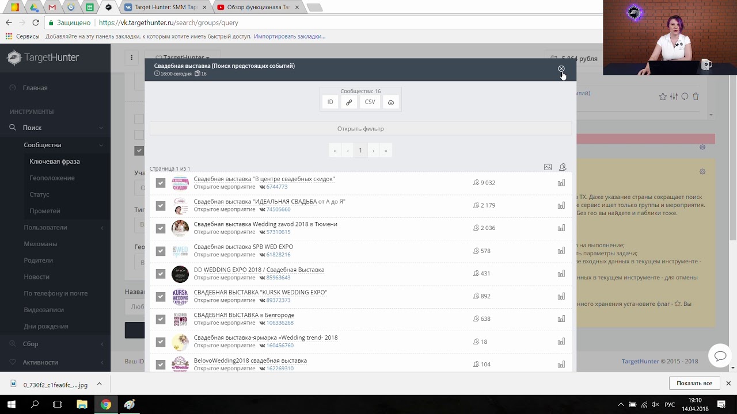Viewport: 737px width, 414px height.
Task: Toggle image view icon above list
Action: (x=548, y=167)
